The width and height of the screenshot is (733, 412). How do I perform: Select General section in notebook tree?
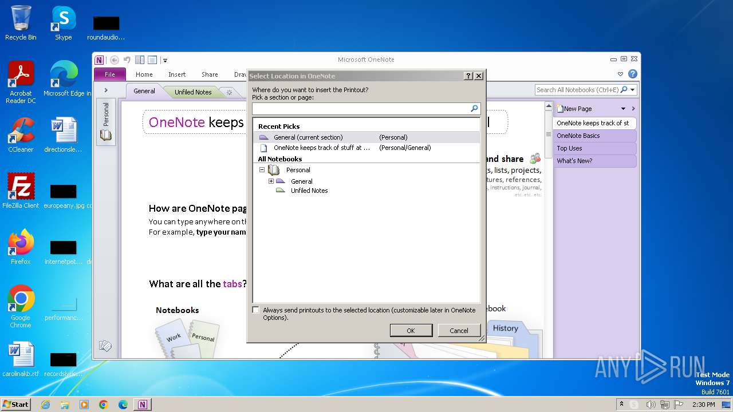click(x=301, y=181)
